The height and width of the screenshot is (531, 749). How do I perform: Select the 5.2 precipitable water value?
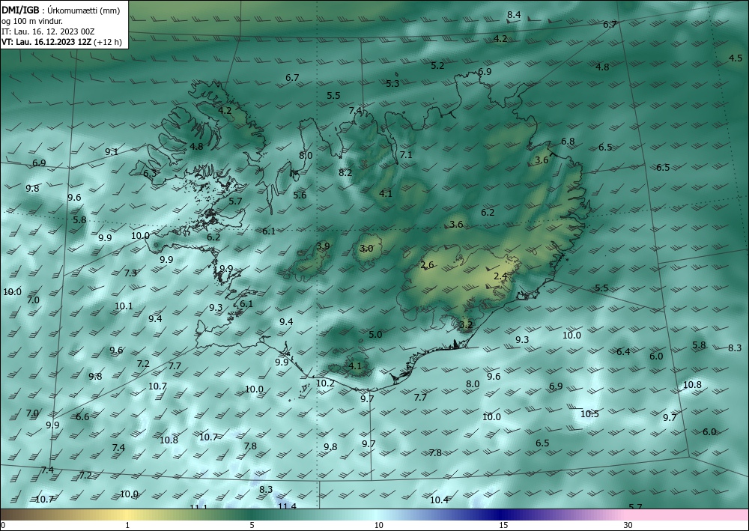tap(437, 66)
